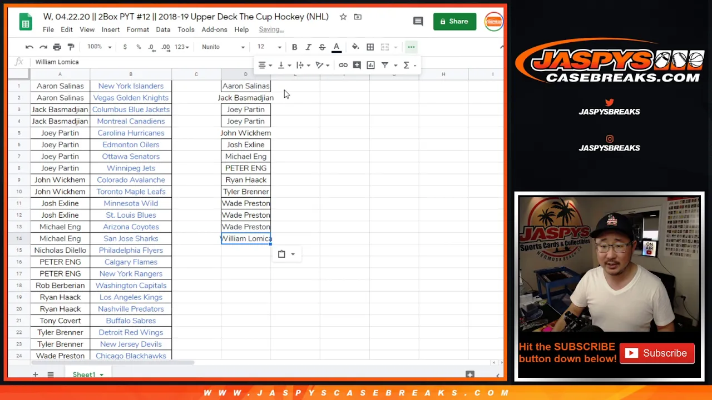Screen dimensions: 712x400
Task: Open the Format menu
Action: pyautogui.click(x=137, y=29)
